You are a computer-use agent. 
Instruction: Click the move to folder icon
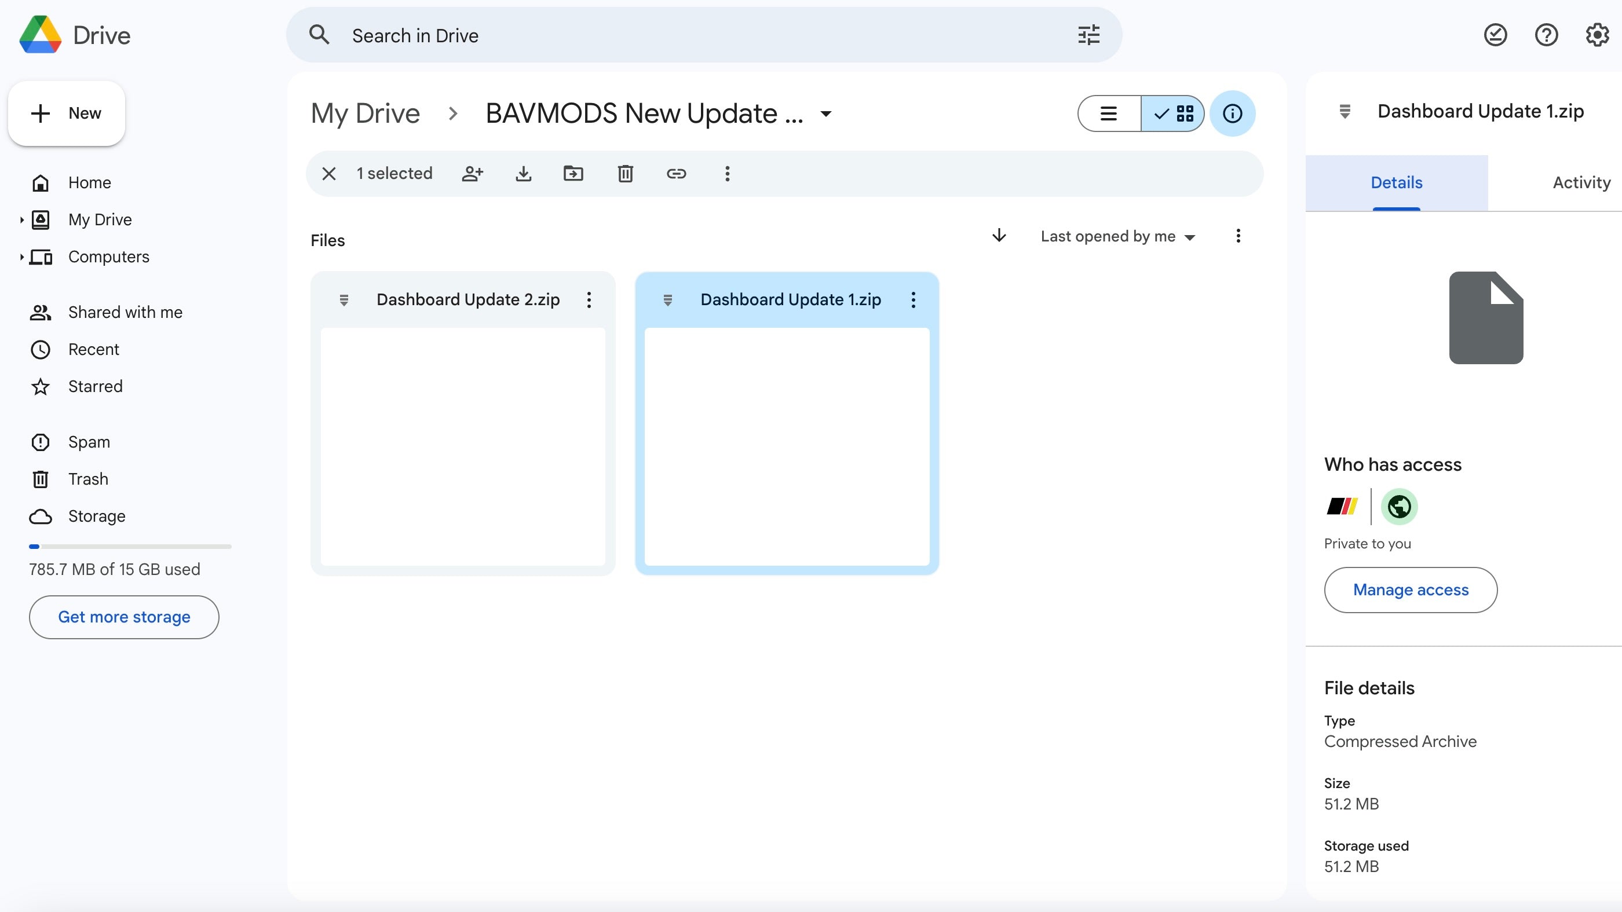coord(573,174)
